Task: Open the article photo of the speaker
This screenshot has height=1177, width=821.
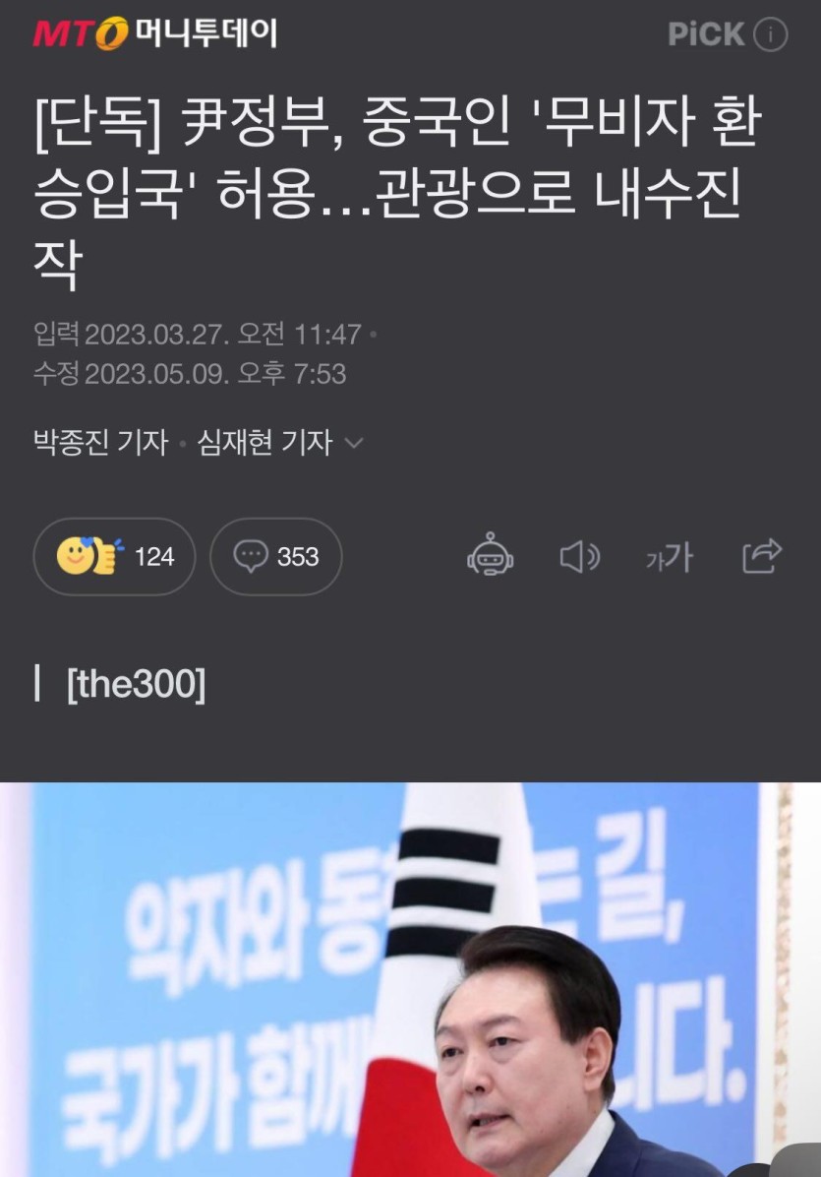Action: click(410, 979)
